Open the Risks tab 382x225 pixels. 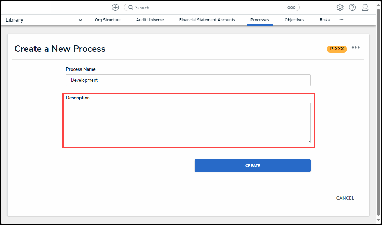[x=325, y=20]
